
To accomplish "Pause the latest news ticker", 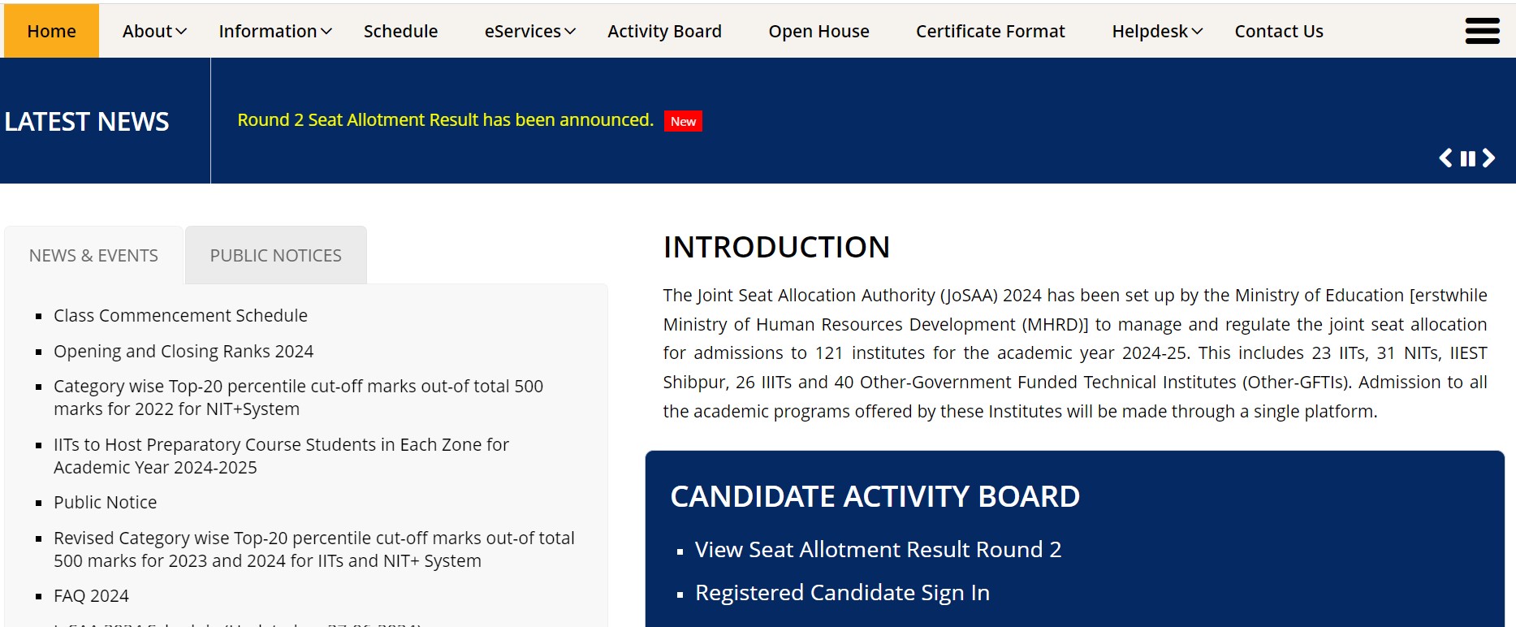I will (1467, 158).
